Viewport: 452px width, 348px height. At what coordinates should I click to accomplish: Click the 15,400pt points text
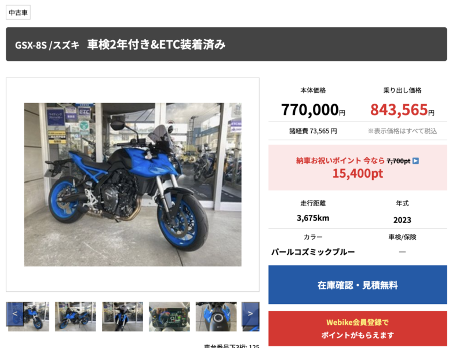pos(358,174)
